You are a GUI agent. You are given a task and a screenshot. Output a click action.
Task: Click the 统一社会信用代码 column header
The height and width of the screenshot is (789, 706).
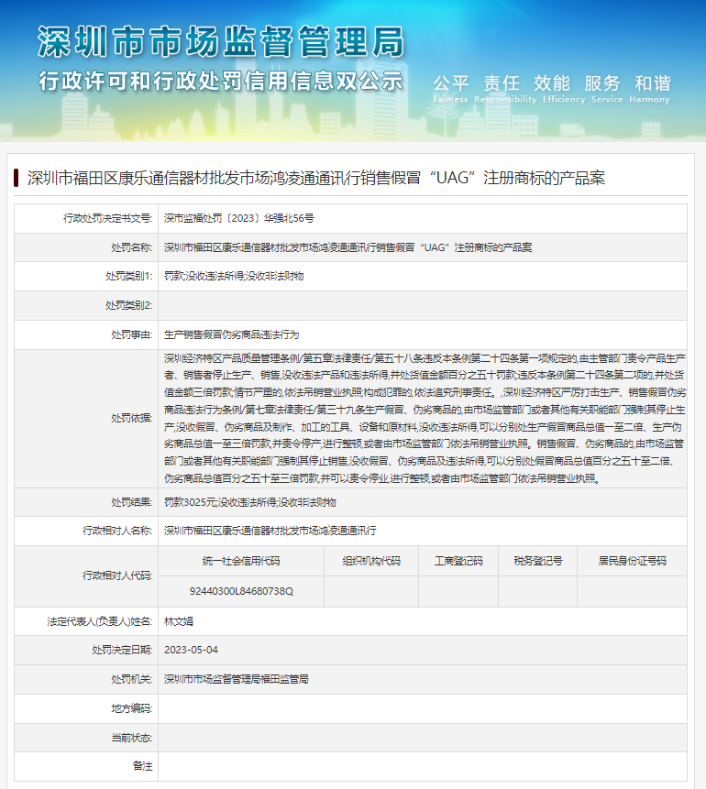tap(241, 561)
